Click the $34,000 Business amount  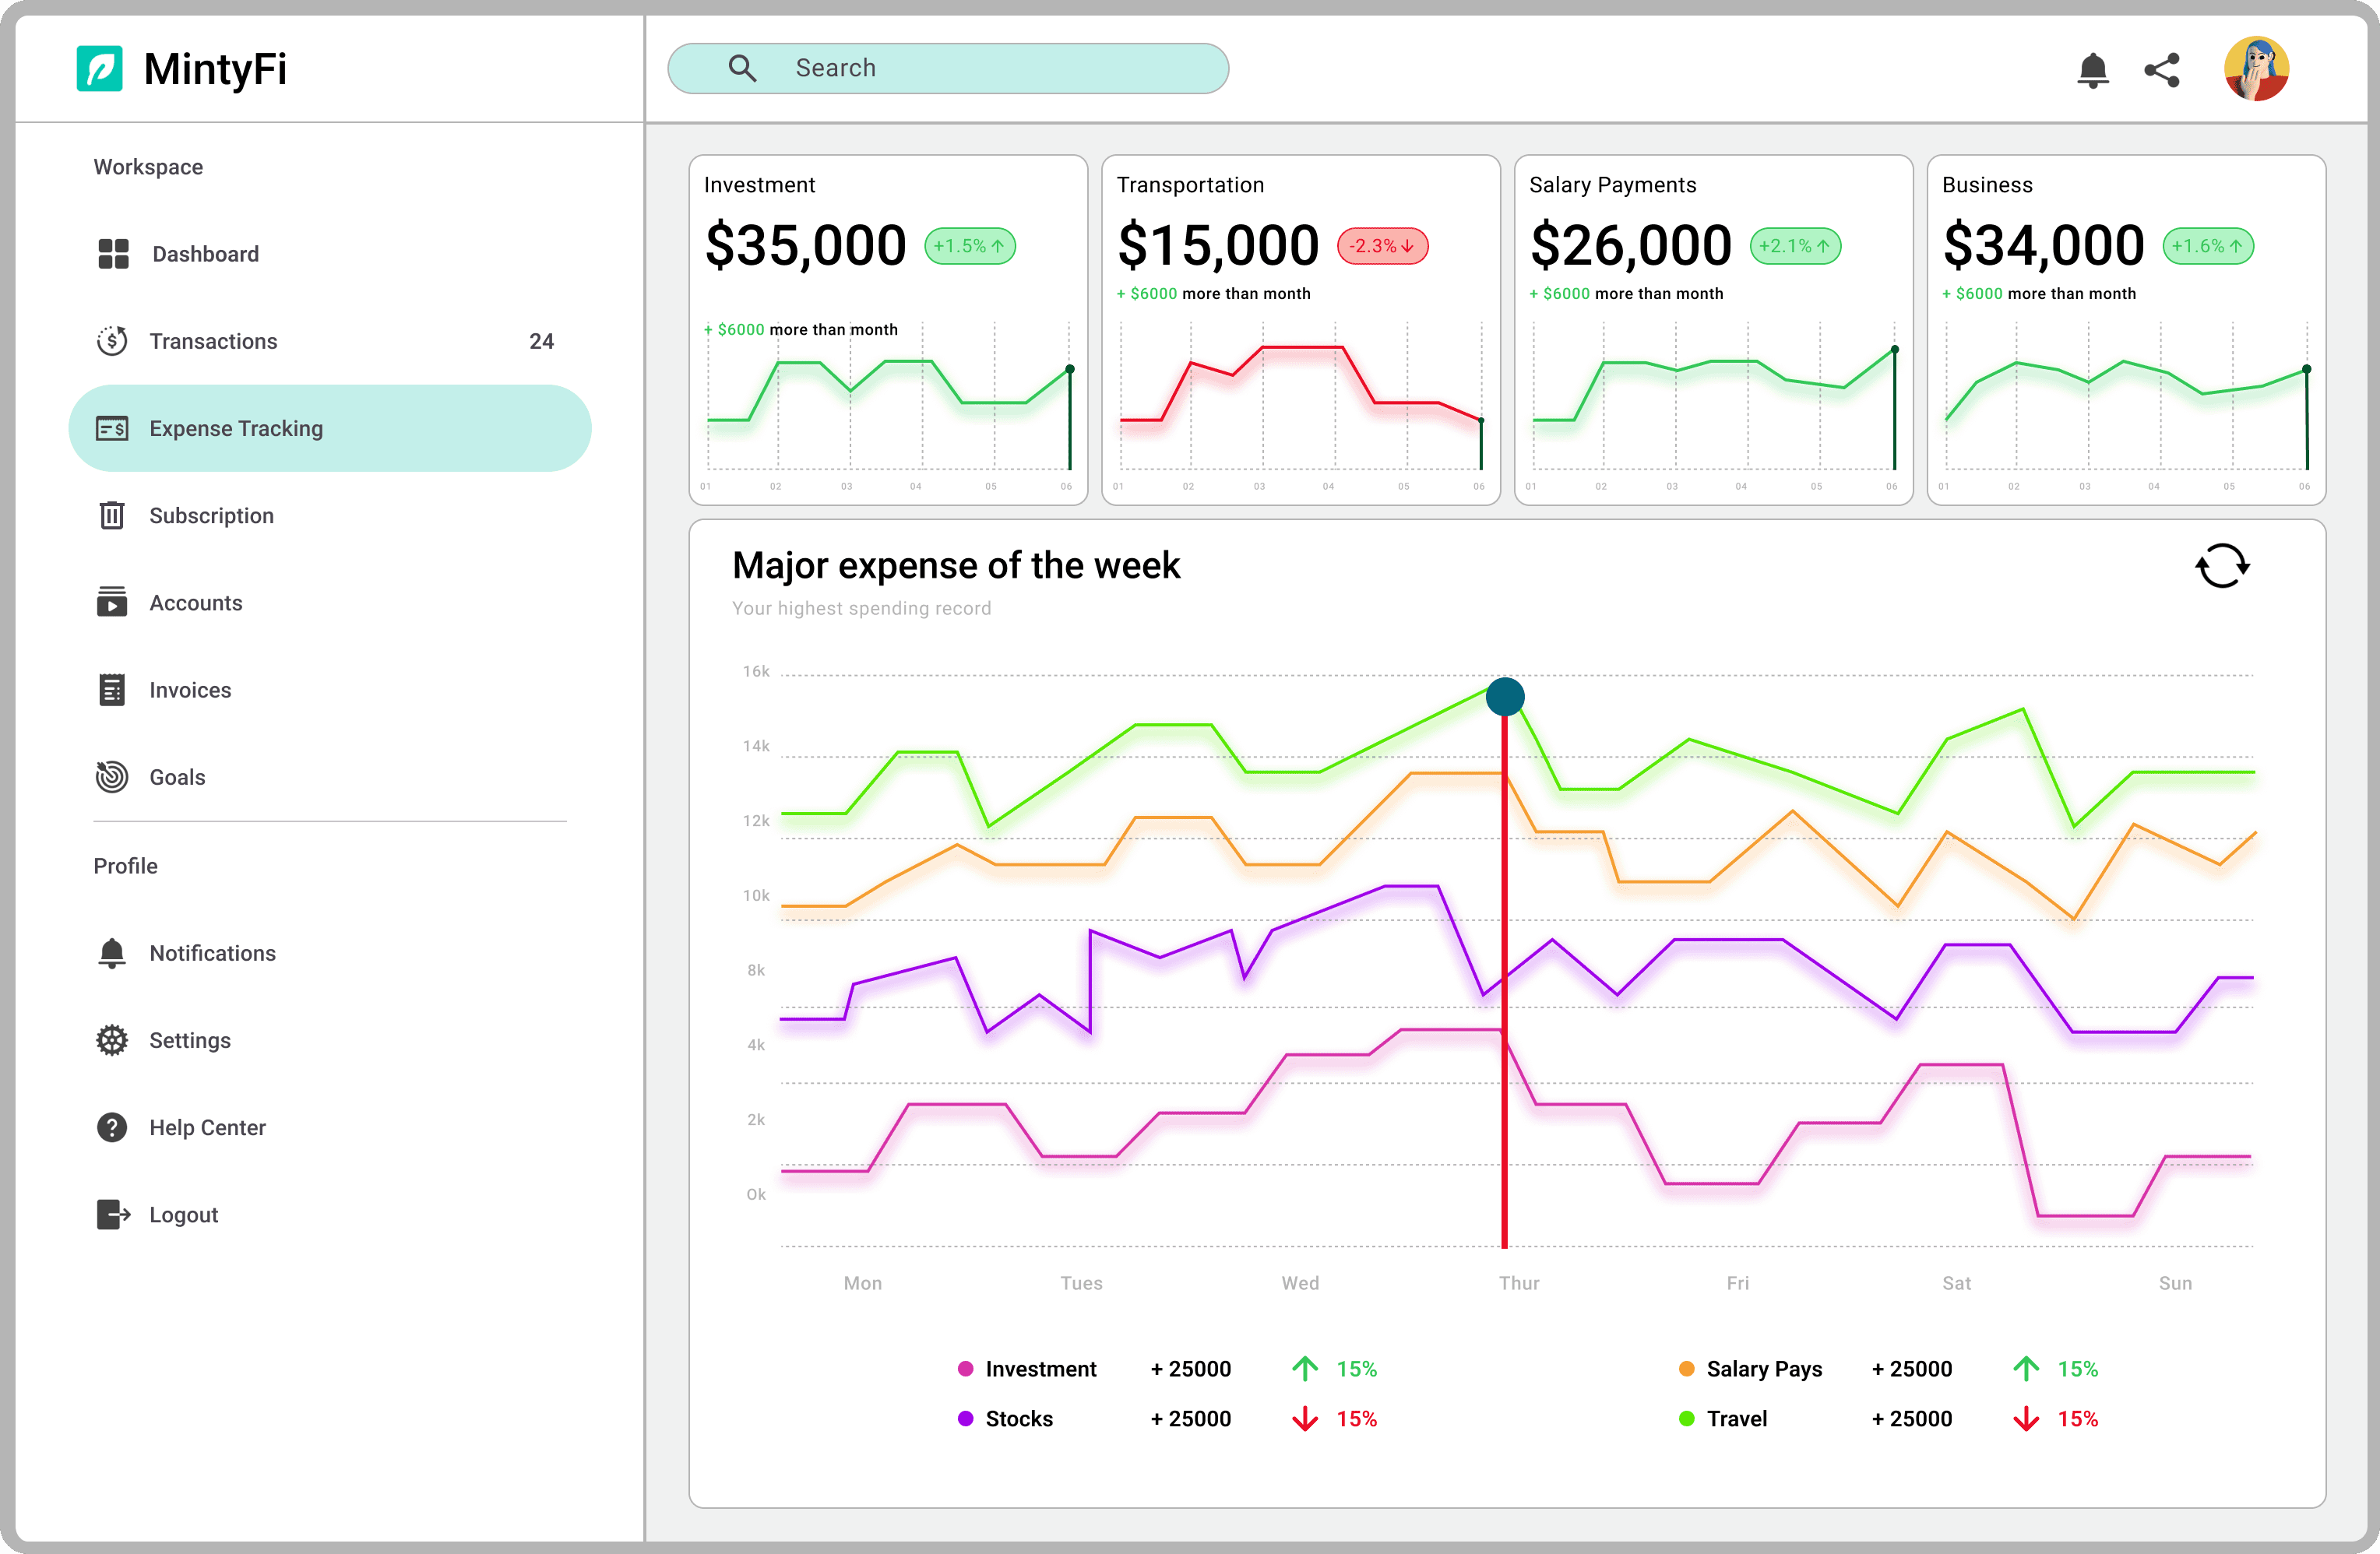pos(2044,246)
